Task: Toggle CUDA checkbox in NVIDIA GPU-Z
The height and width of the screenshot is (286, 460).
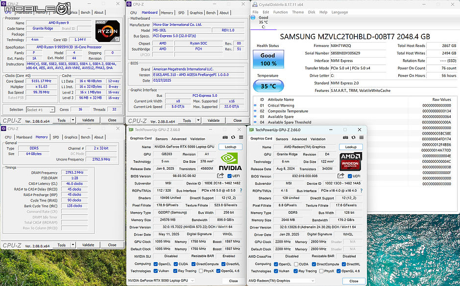Action: pyautogui.click(x=175, y=264)
